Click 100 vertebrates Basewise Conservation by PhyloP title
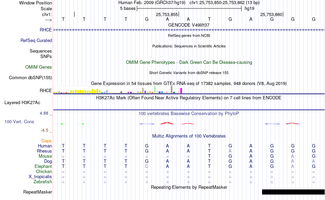 pos(189,114)
